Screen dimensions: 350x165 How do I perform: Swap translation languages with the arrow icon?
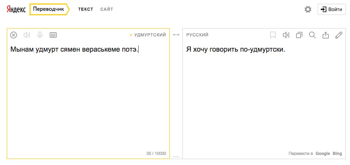click(176, 35)
